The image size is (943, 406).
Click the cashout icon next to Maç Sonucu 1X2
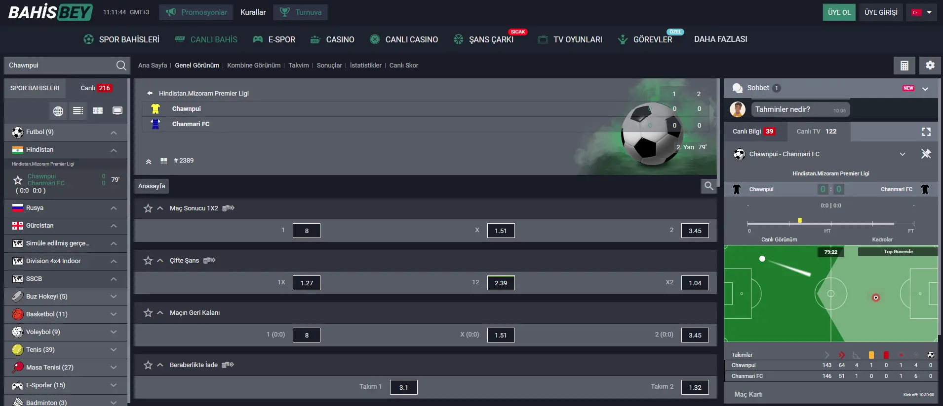[x=228, y=208]
